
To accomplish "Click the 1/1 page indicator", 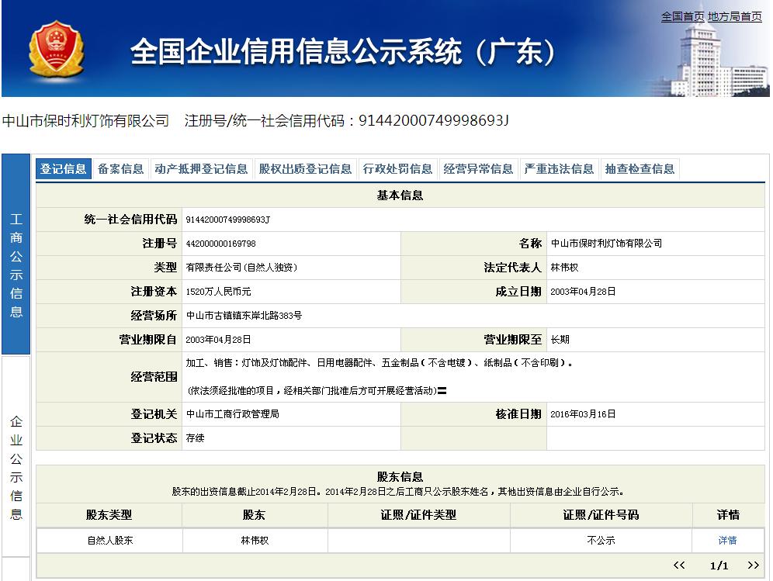I will (x=719, y=565).
